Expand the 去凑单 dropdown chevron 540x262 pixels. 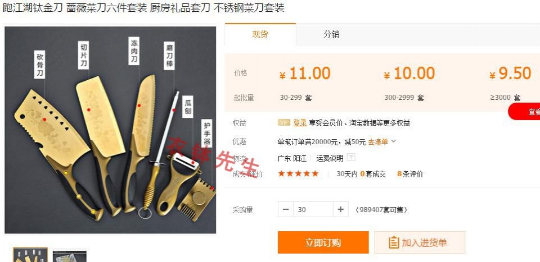(394, 141)
